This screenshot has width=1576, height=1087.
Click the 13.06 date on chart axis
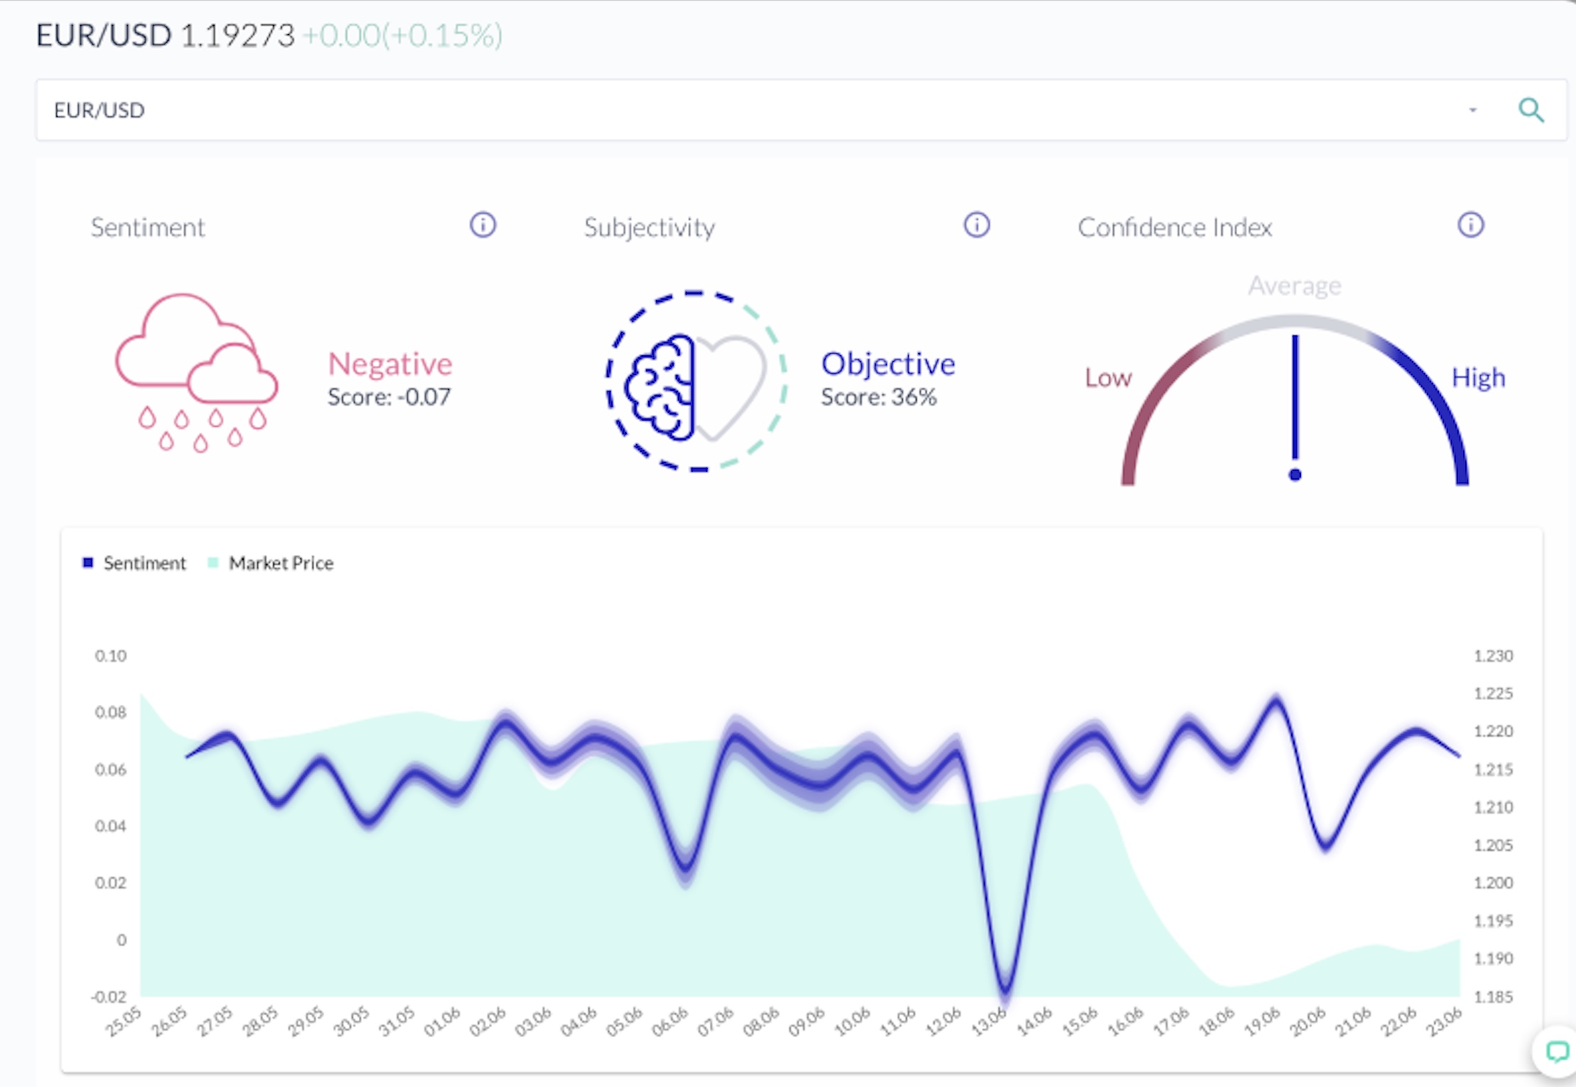[989, 1022]
